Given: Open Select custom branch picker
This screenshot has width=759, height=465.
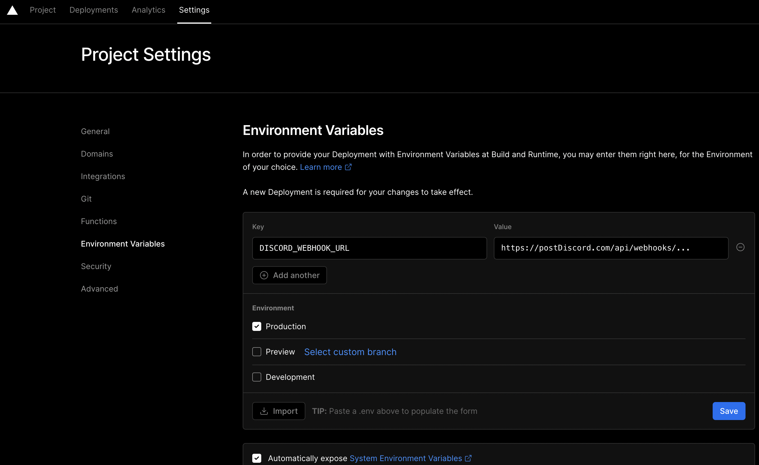Looking at the screenshot, I should pyautogui.click(x=350, y=352).
